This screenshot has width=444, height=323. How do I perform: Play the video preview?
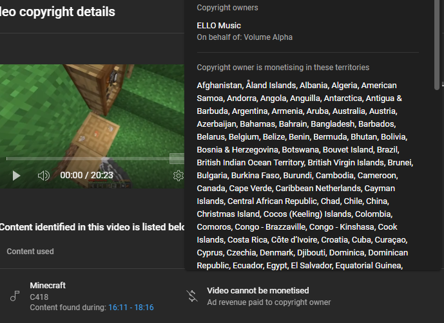[16, 176]
